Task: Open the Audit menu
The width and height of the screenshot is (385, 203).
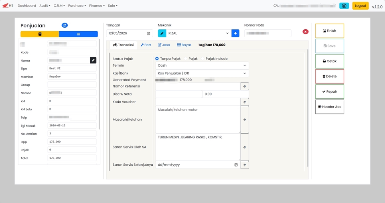Action: (45, 5)
